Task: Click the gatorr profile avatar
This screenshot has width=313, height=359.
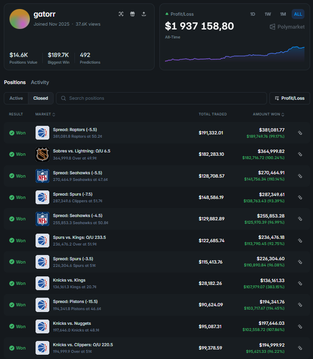Action: click(19, 19)
